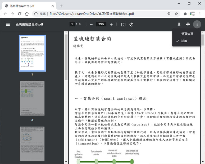Select page 2 thumbnail in sidebar
This screenshot has height=164, width=205.
pos(32,98)
